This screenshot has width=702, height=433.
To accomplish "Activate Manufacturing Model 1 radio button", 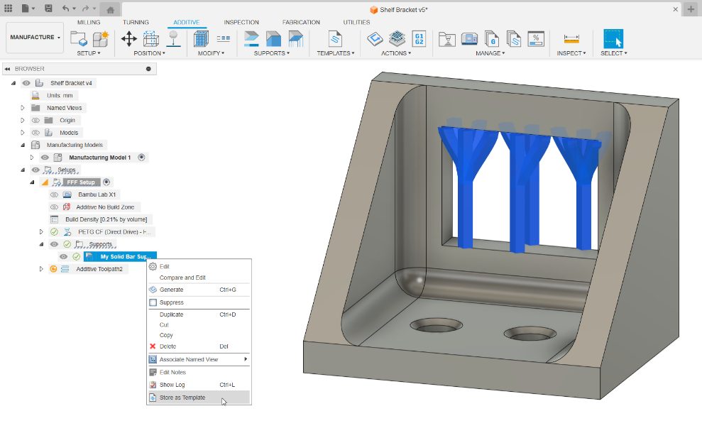I will (x=141, y=158).
